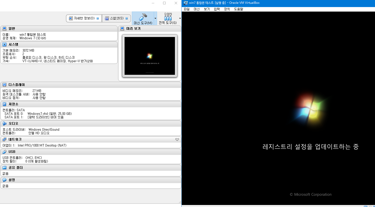The height and width of the screenshot is (207, 375).
Task: Click the 네트워크 section icon
Action: (x=5, y=139)
